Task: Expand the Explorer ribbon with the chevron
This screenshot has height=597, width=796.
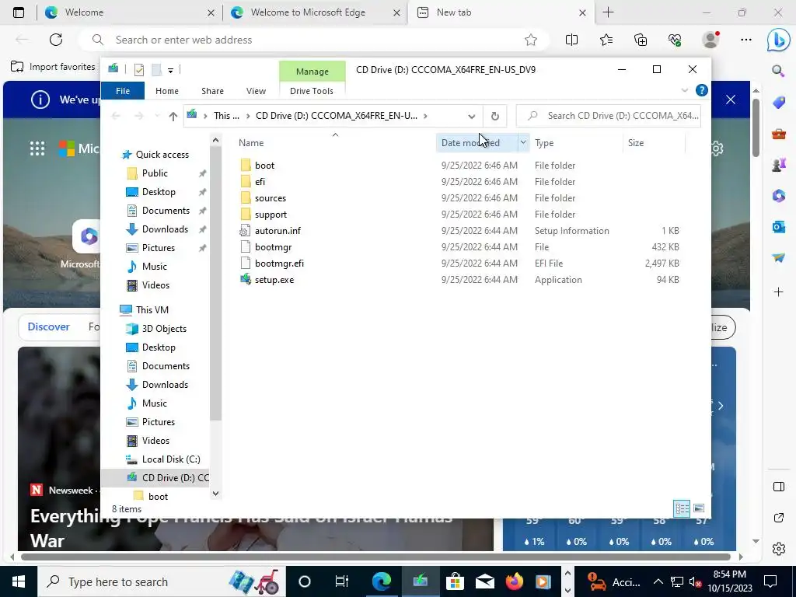Action: coord(684,90)
